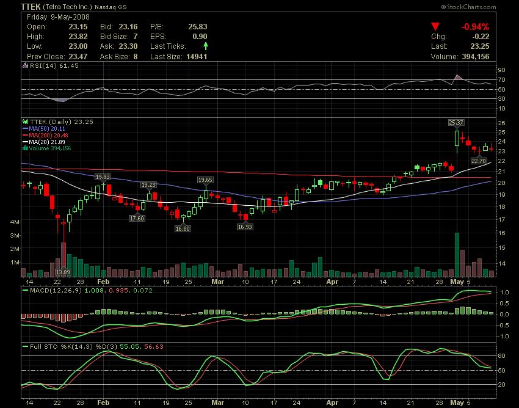Image resolution: width=519 pixels, height=408 pixels.
Task: Click the MACD value 1.008
Action: (x=94, y=291)
